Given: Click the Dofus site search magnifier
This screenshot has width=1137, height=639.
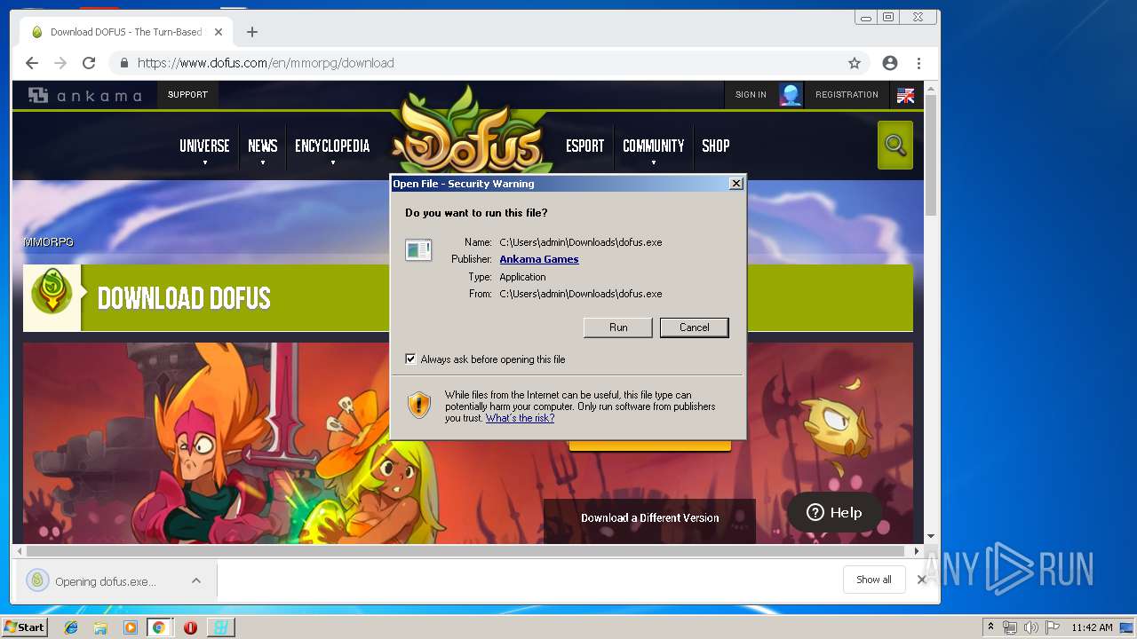Looking at the screenshot, I should tap(895, 145).
